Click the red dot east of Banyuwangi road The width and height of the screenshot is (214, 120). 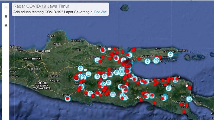(190, 88)
